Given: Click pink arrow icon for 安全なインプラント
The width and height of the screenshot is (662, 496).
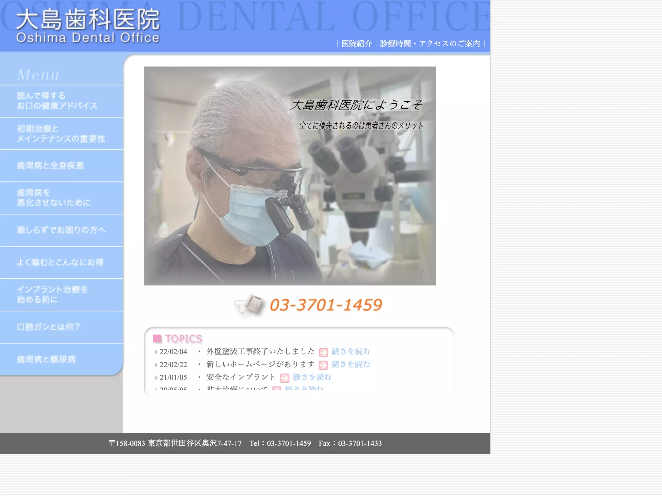Looking at the screenshot, I should coord(284,378).
